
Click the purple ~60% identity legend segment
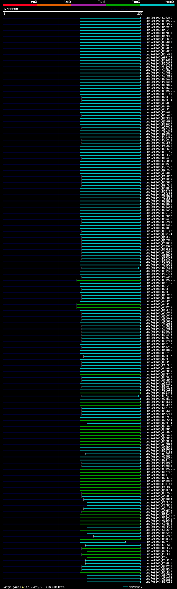[x=88, y=5]
